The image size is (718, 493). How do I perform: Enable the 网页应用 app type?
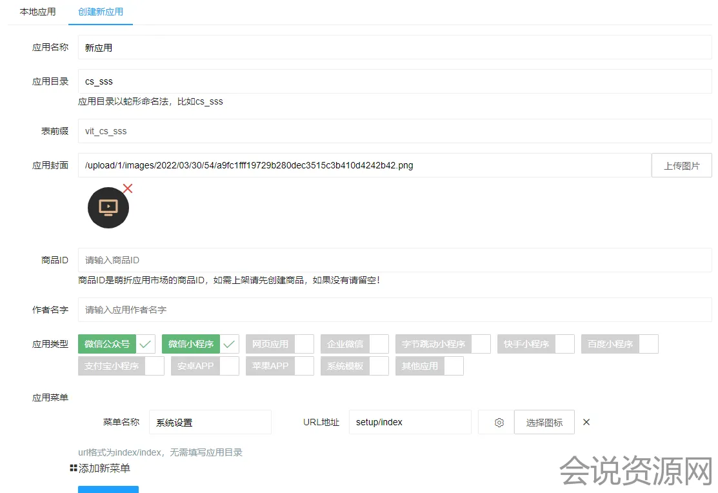279,344
